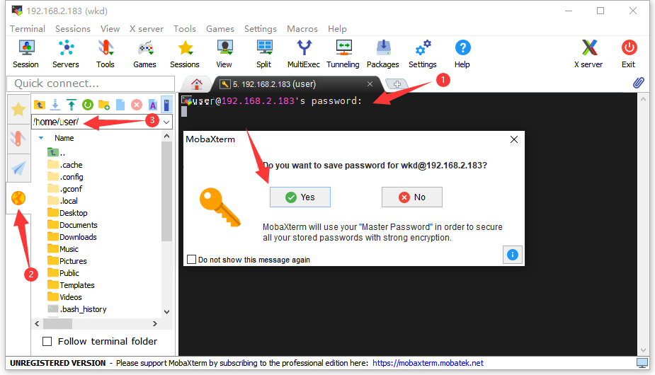The width and height of the screenshot is (655, 375).
Task: Click No to skip saving password
Action: [412, 197]
